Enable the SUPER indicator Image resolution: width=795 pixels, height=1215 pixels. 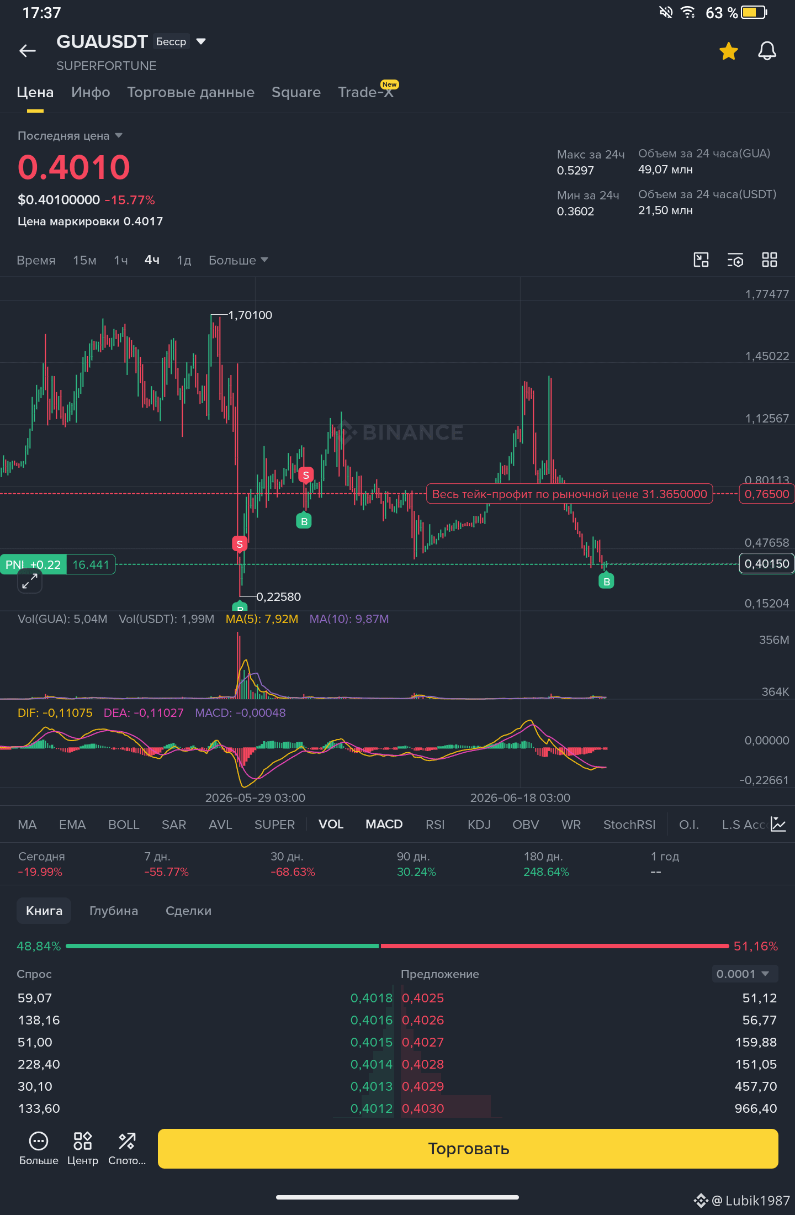[274, 825]
